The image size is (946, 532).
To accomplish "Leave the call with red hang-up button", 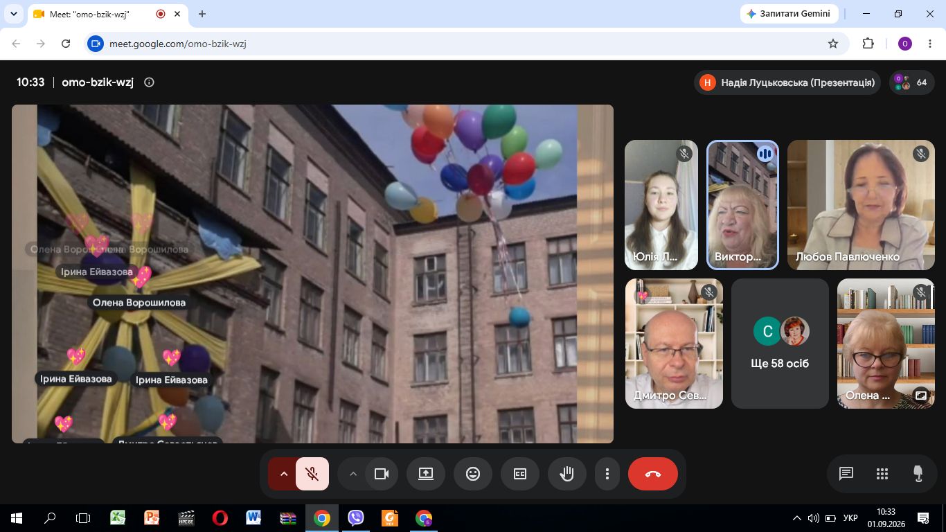I will coord(653,474).
